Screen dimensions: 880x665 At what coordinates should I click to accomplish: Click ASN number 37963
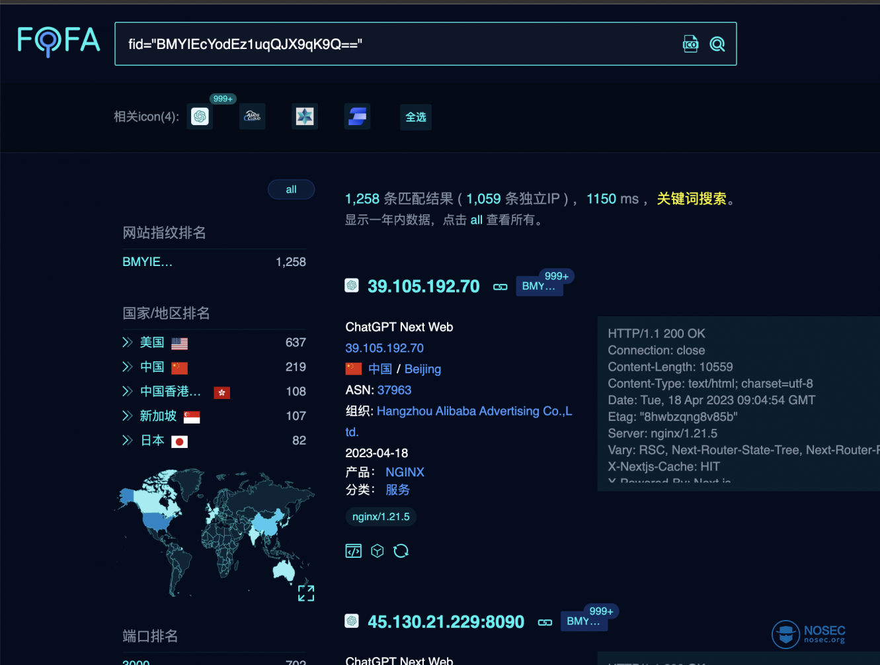[394, 390]
